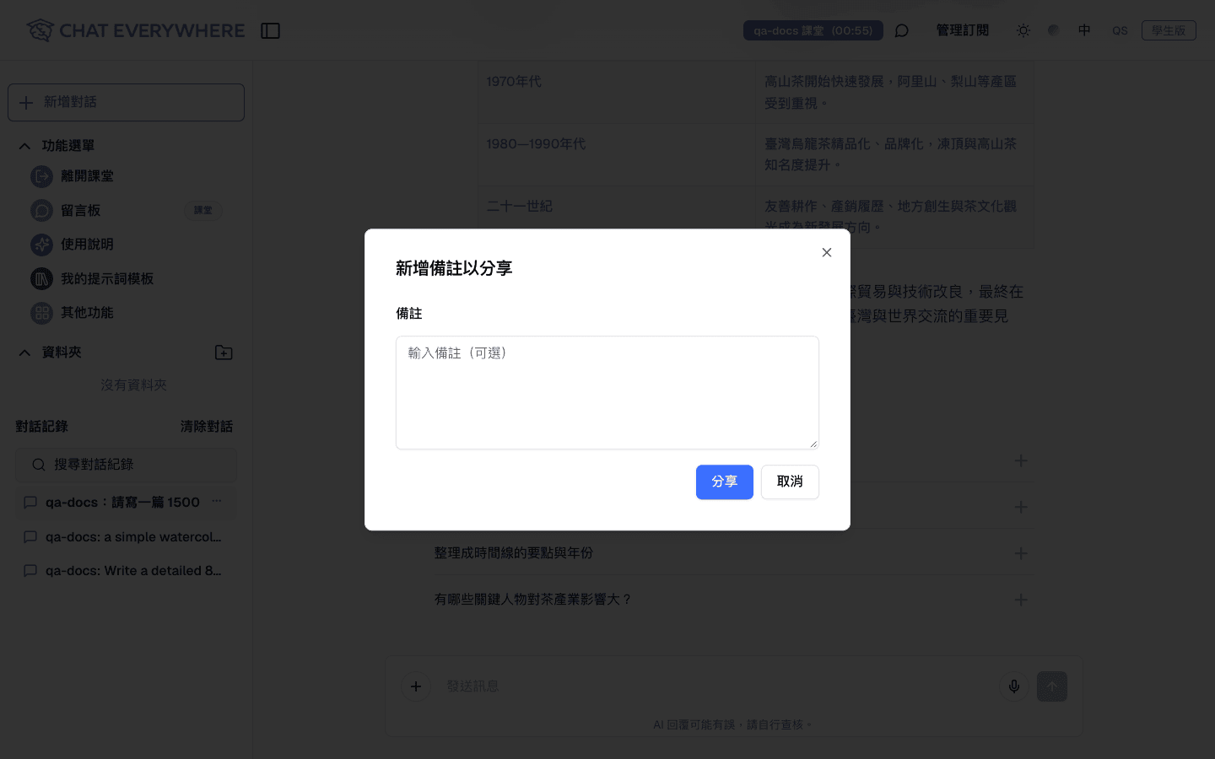
Task: Collapse the 資料夾 section
Action: click(24, 353)
